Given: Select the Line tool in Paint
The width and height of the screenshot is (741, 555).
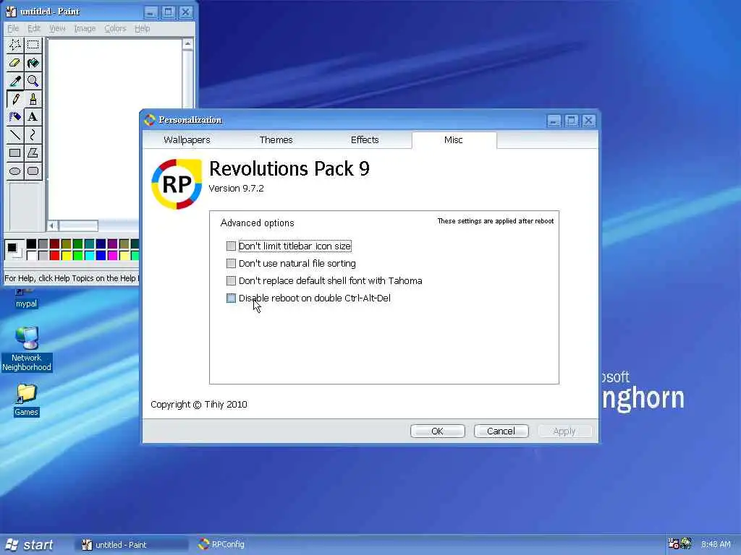Looking at the screenshot, I should coord(14,135).
